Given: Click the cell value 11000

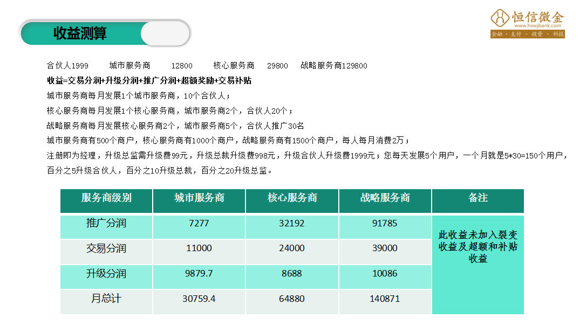Looking at the screenshot, I should tap(199, 248).
